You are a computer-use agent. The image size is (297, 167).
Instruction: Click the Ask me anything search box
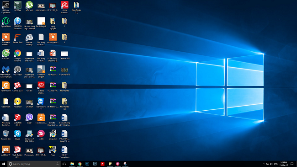(34, 164)
